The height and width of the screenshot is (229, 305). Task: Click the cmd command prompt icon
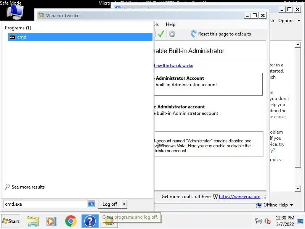(x=13, y=37)
